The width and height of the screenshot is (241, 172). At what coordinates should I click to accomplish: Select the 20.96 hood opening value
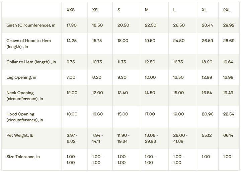point(208,114)
